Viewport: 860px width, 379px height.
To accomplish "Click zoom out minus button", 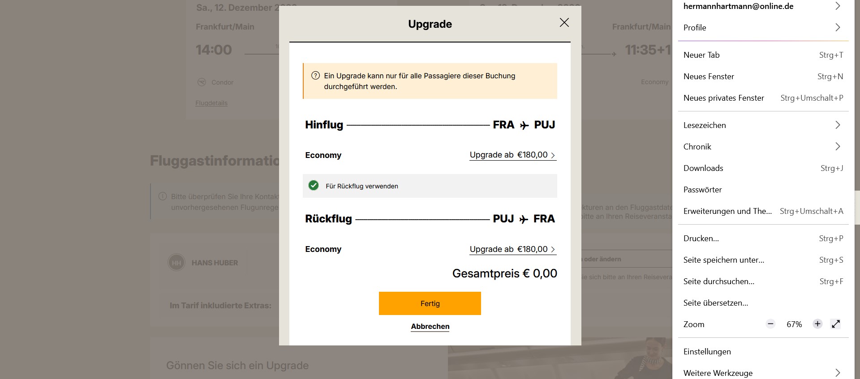I will point(770,324).
